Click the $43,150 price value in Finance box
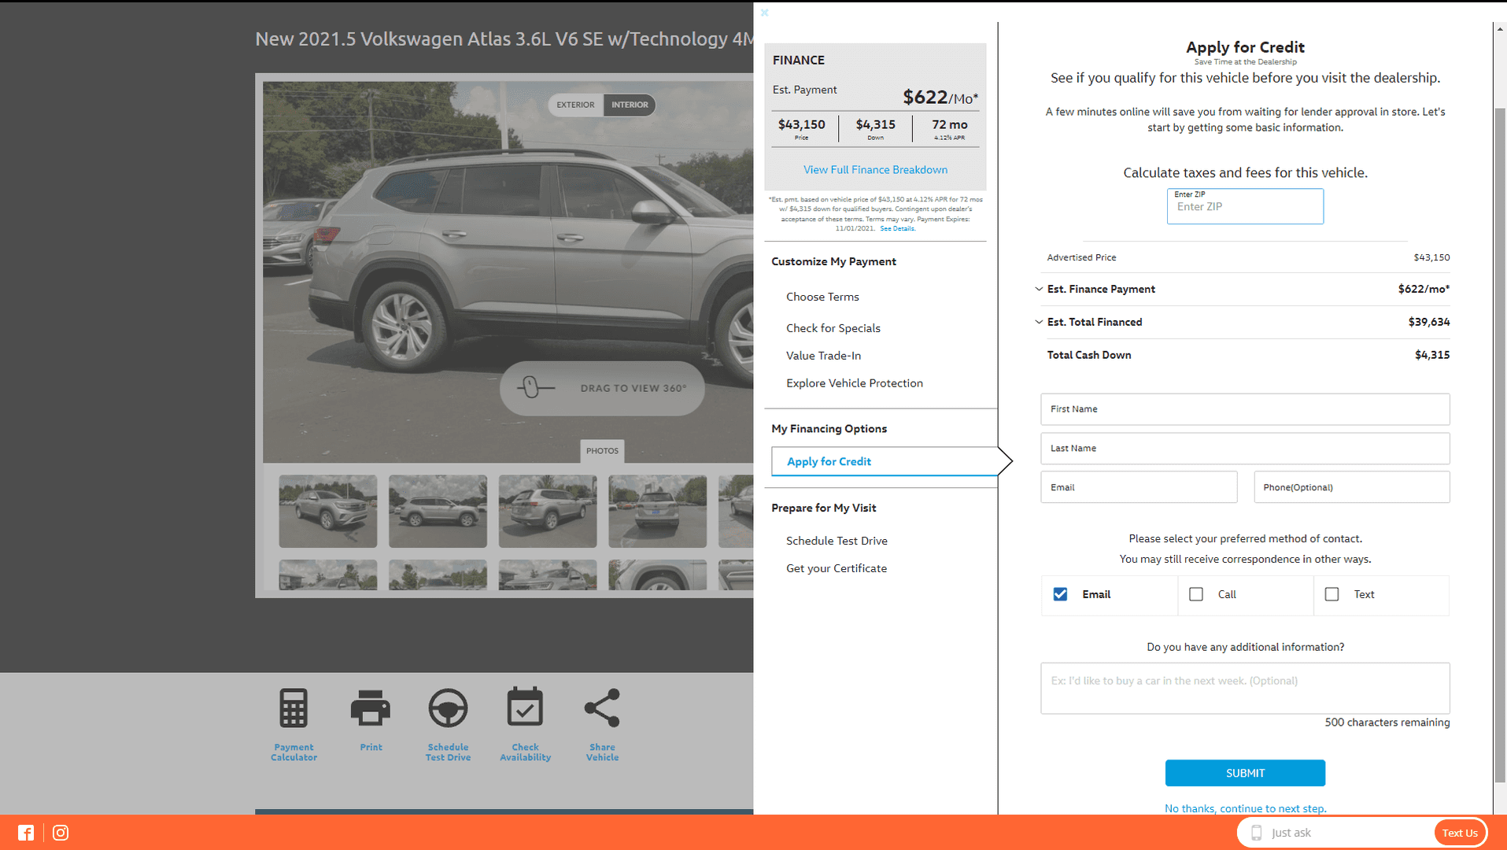This screenshot has height=850, width=1507. 801,124
